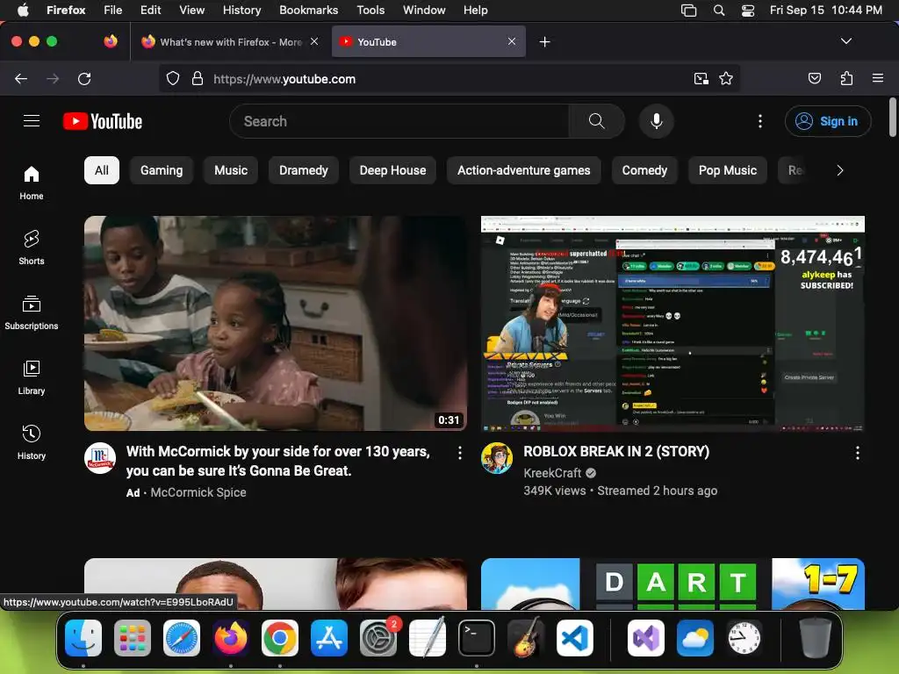Open ROBLOX BREAK IN 2 (STORY) title
899x674 pixels.
(x=616, y=452)
